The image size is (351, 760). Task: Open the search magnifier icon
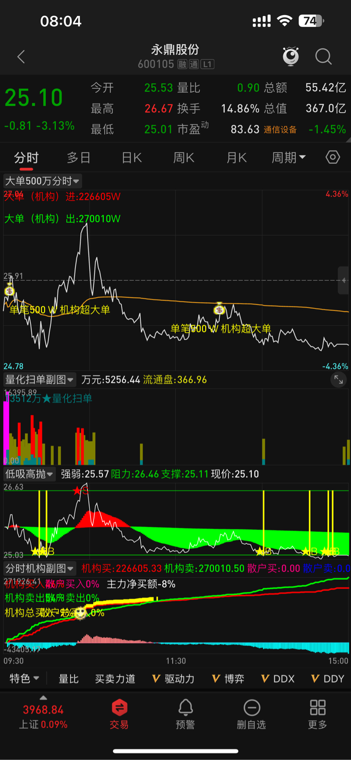(324, 57)
